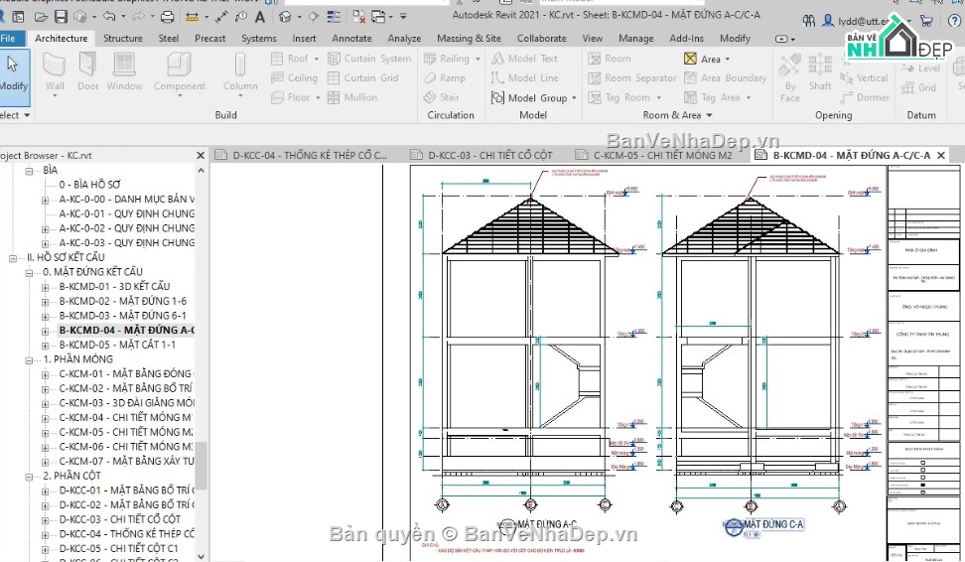965x562 pixels.
Task: Save the project with the floppy disk icon
Action: [61, 17]
